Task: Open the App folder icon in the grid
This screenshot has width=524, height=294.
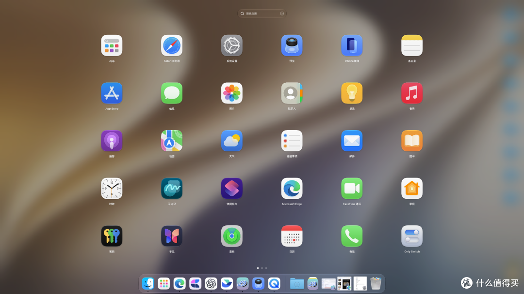Action: click(x=112, y=45)
